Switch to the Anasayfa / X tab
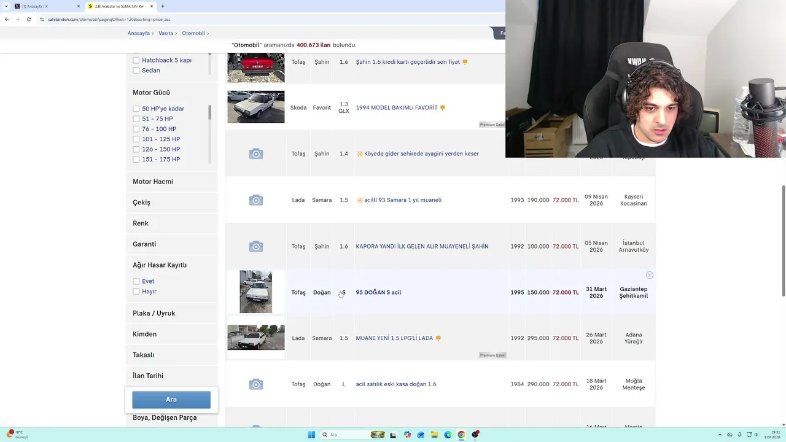786x442 pixels. click(47, 6)
